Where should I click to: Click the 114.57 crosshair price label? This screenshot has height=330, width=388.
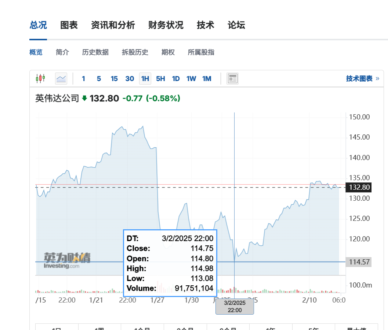tap(359, 262)
